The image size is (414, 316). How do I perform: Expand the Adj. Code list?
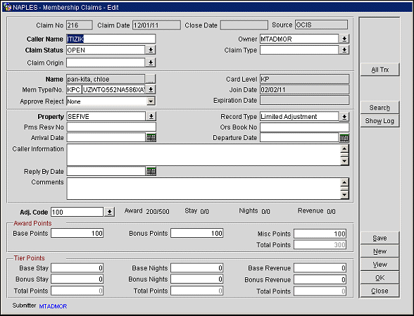109,212
